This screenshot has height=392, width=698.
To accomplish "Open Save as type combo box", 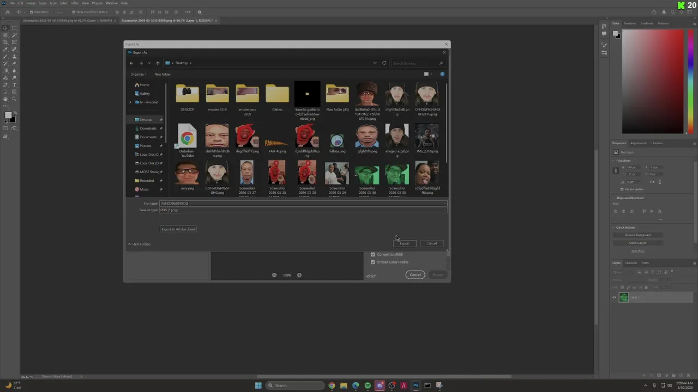I will [x=303, y=210].
